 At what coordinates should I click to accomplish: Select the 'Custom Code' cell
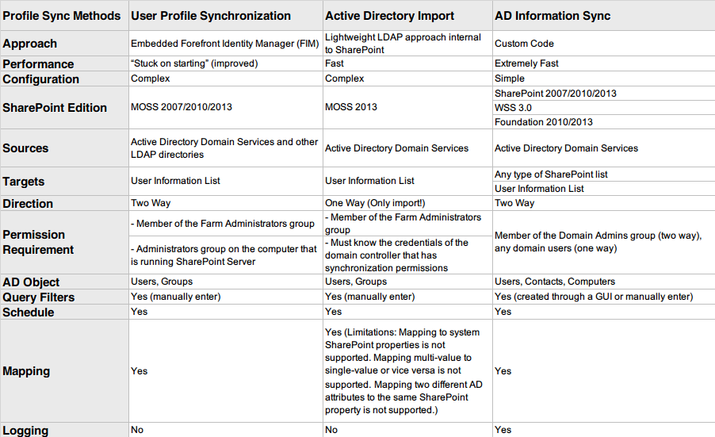click(604, 44)
